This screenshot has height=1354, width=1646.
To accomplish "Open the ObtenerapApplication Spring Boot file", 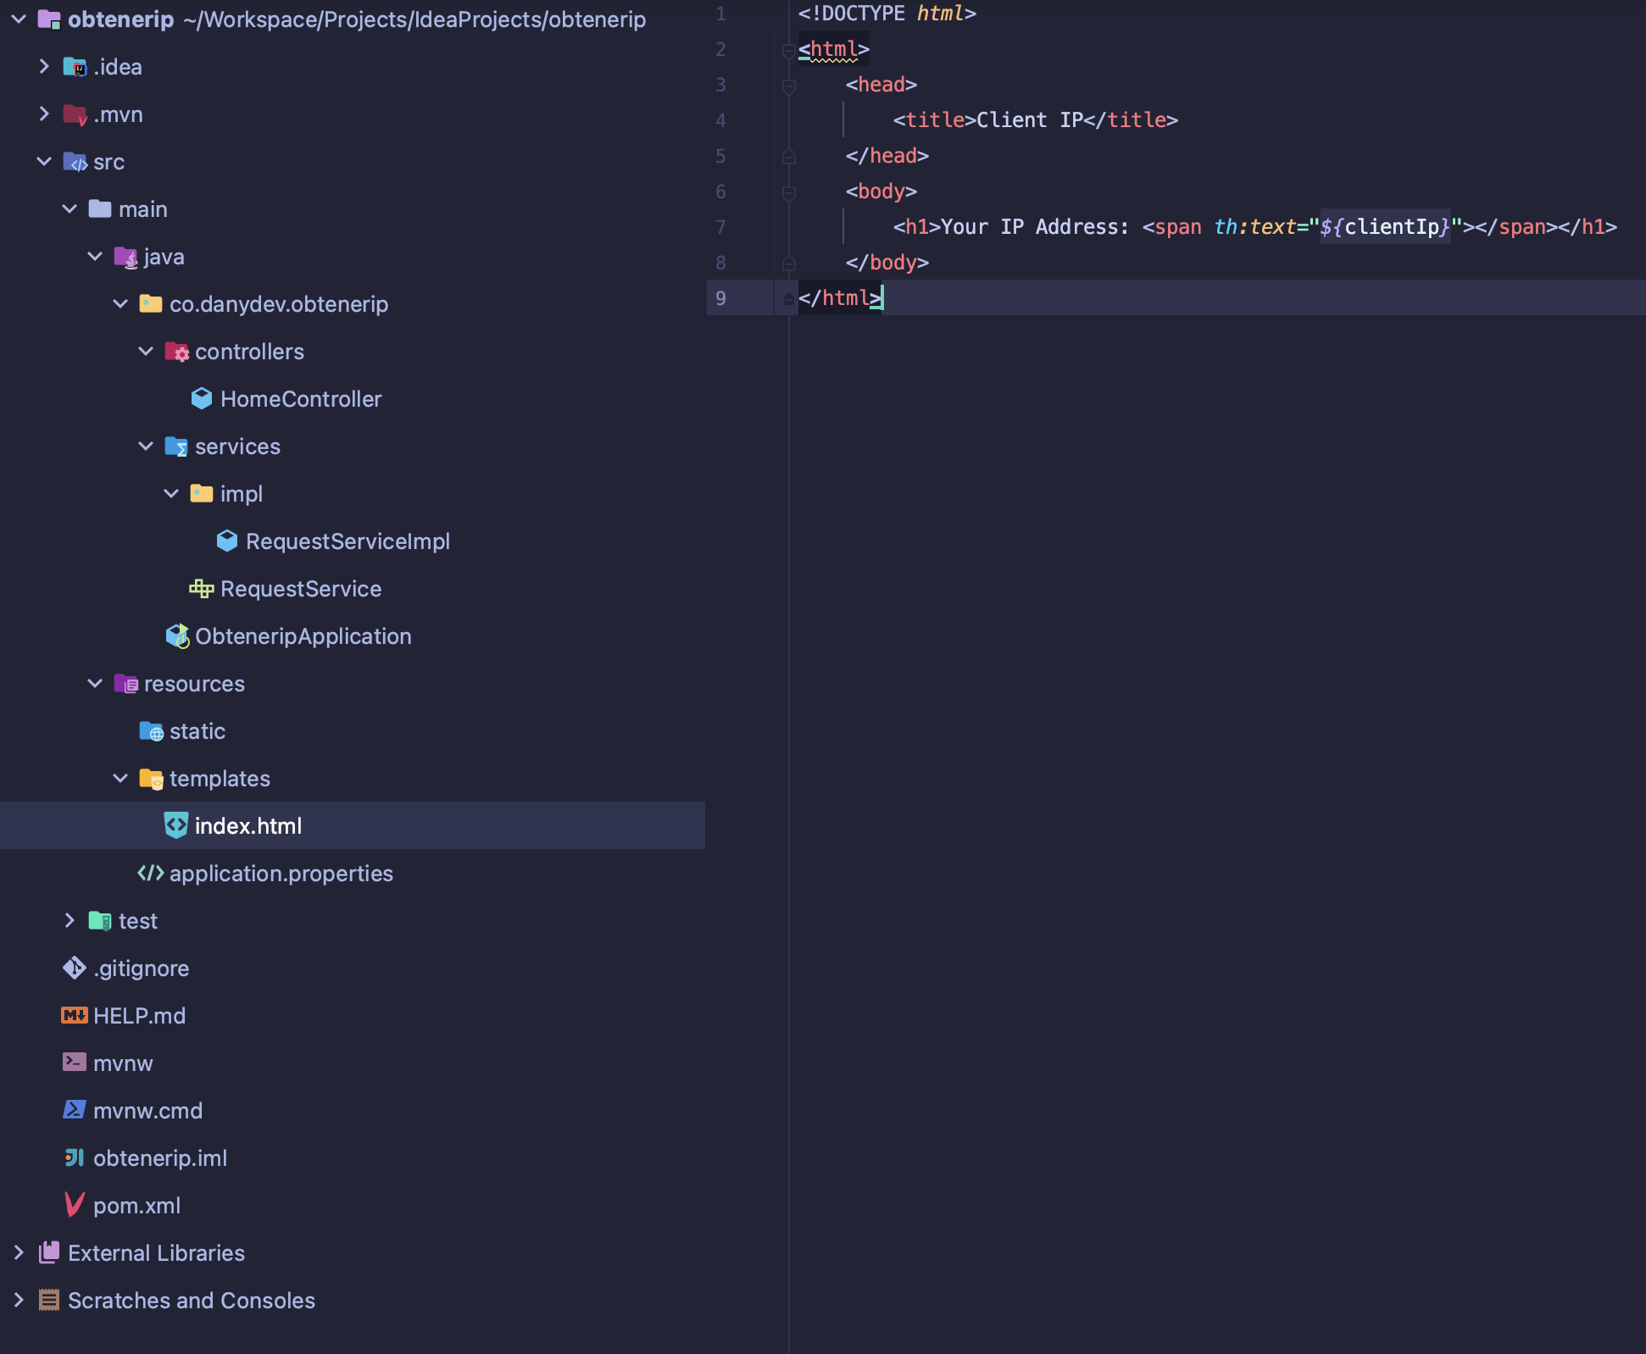I will coord(303,636).
